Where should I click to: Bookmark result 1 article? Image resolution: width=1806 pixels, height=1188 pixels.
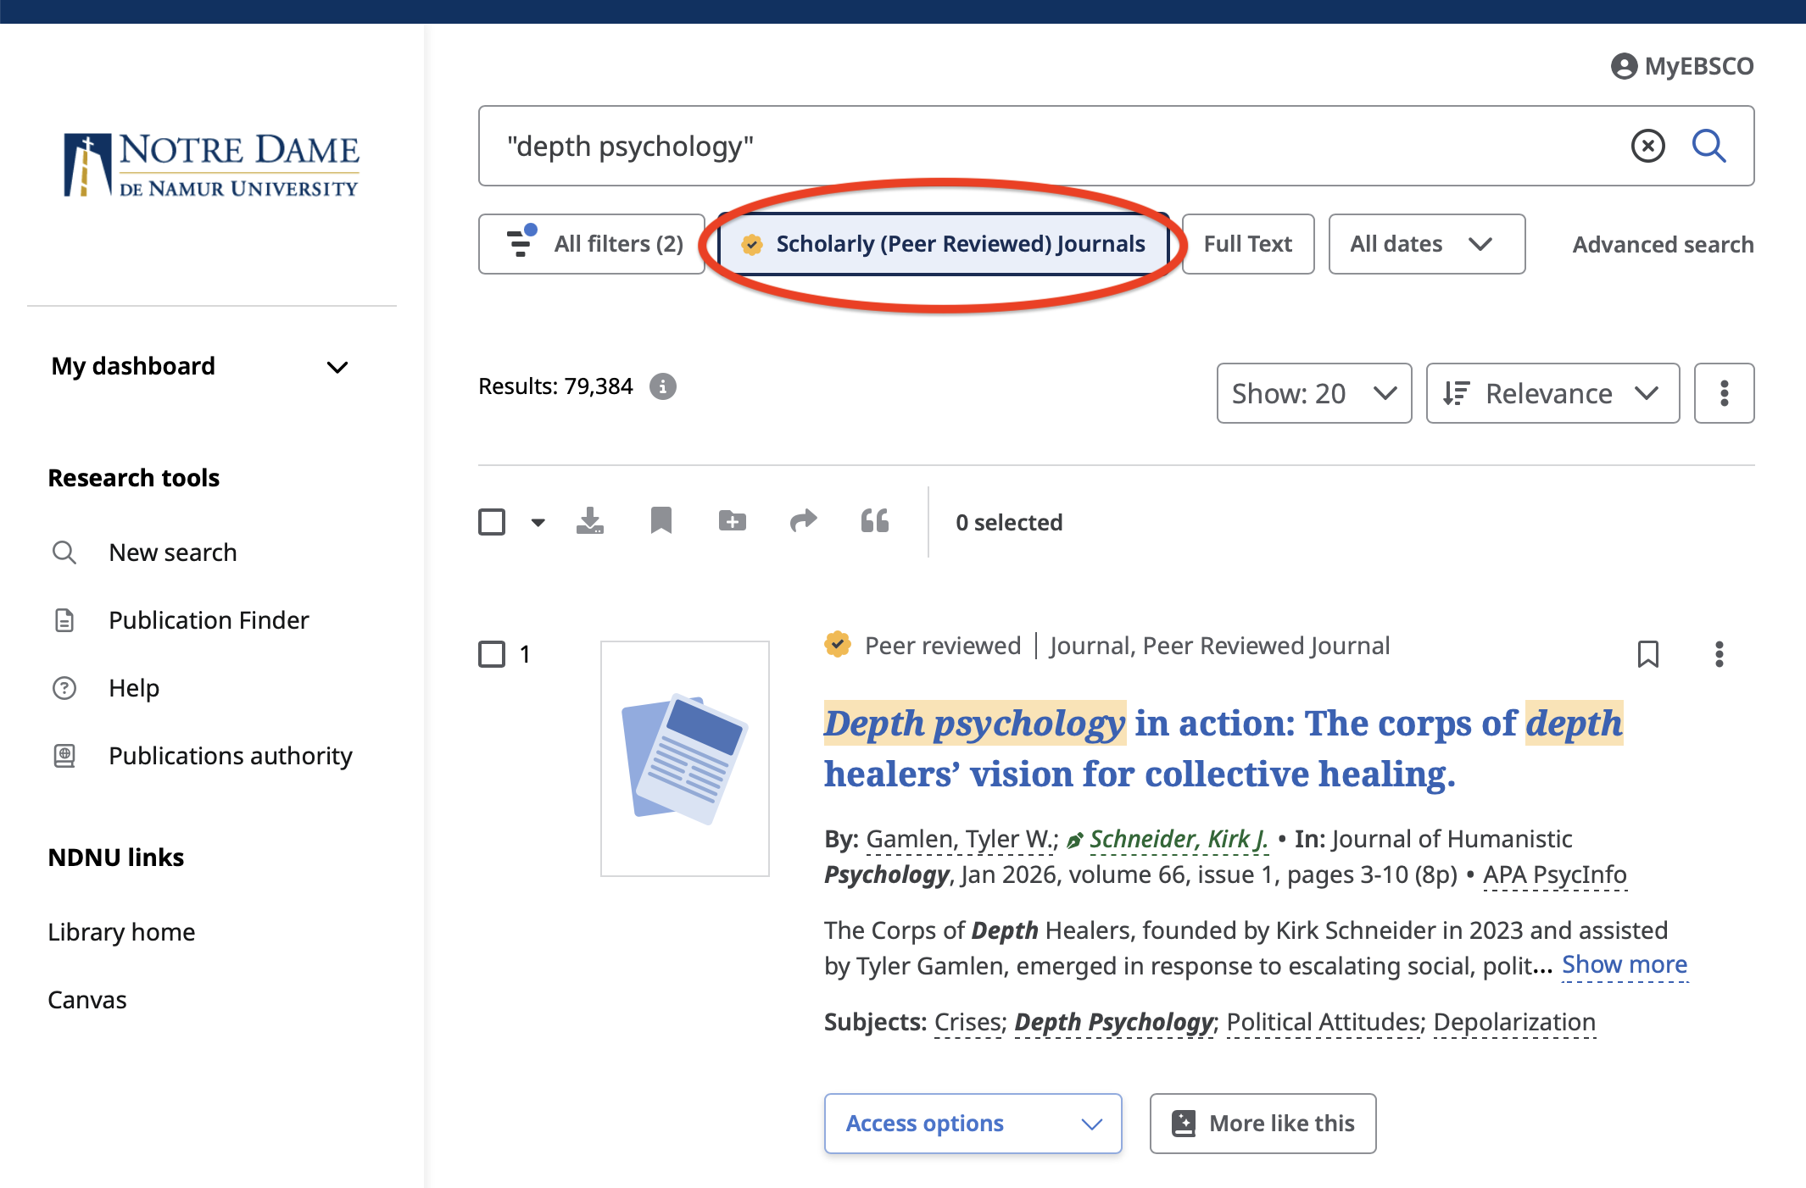pos(1648,654)
